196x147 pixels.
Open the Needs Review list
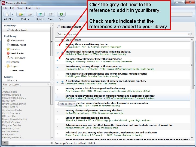pos(17,53)
